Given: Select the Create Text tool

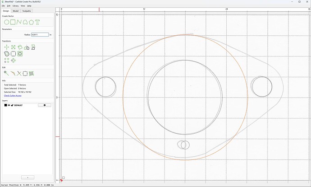Looking at the screenshot, I should tap(37, 22).
